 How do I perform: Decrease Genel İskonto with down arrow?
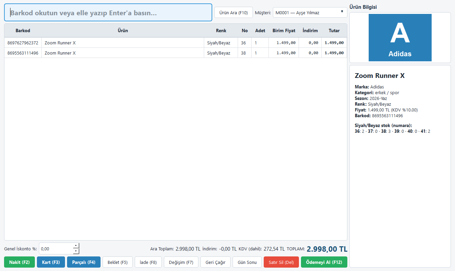click(76, 251)
